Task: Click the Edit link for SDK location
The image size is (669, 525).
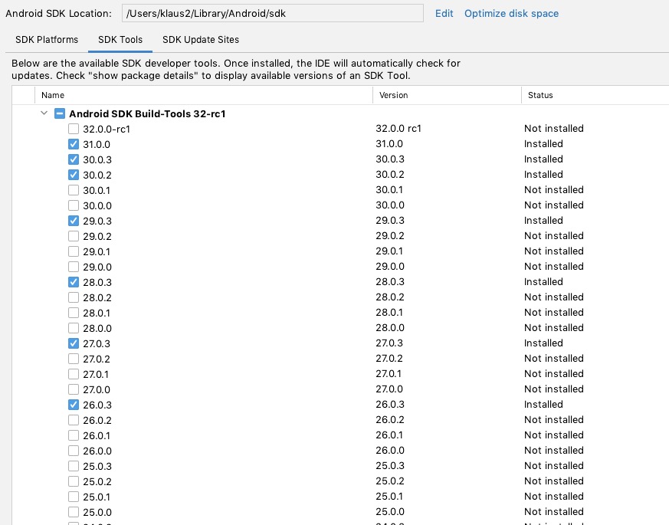Action: [444, 13]
